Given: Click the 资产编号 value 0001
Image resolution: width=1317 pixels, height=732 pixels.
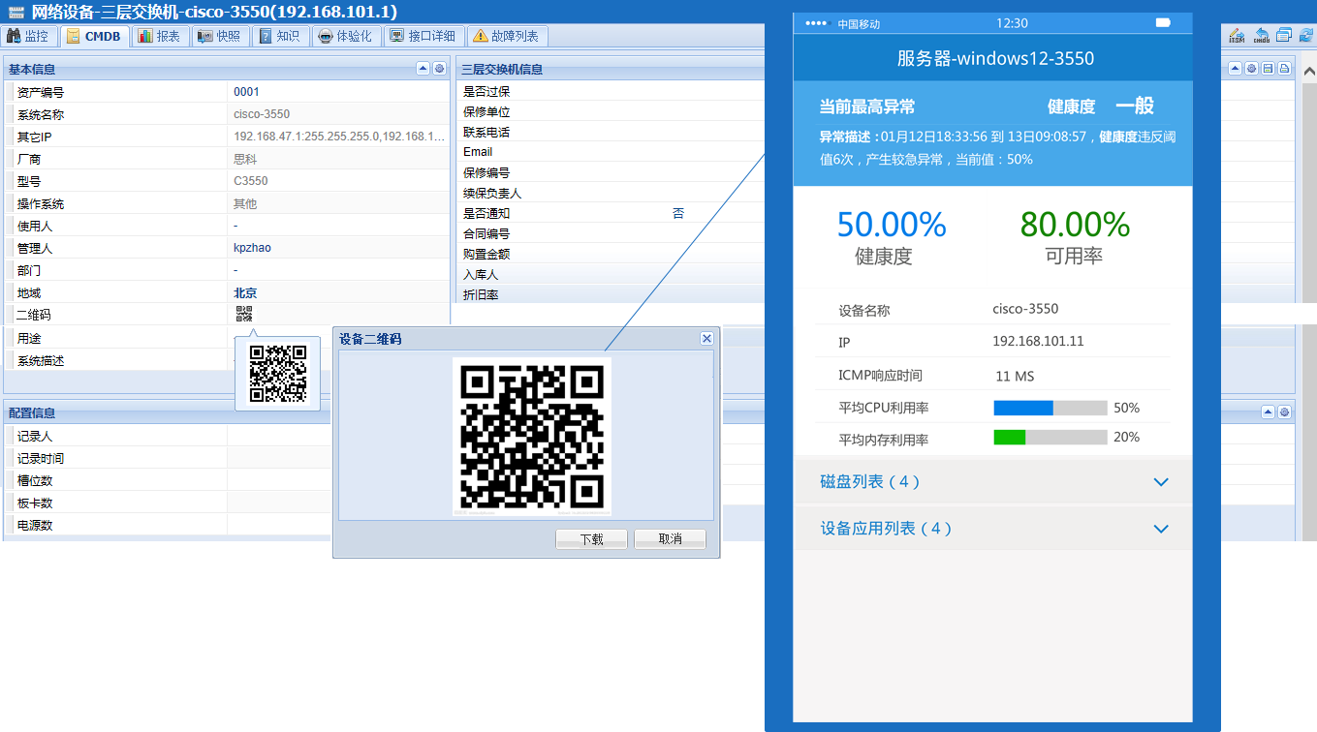Looking at the screenshot, I should click(x=246, y=92).
